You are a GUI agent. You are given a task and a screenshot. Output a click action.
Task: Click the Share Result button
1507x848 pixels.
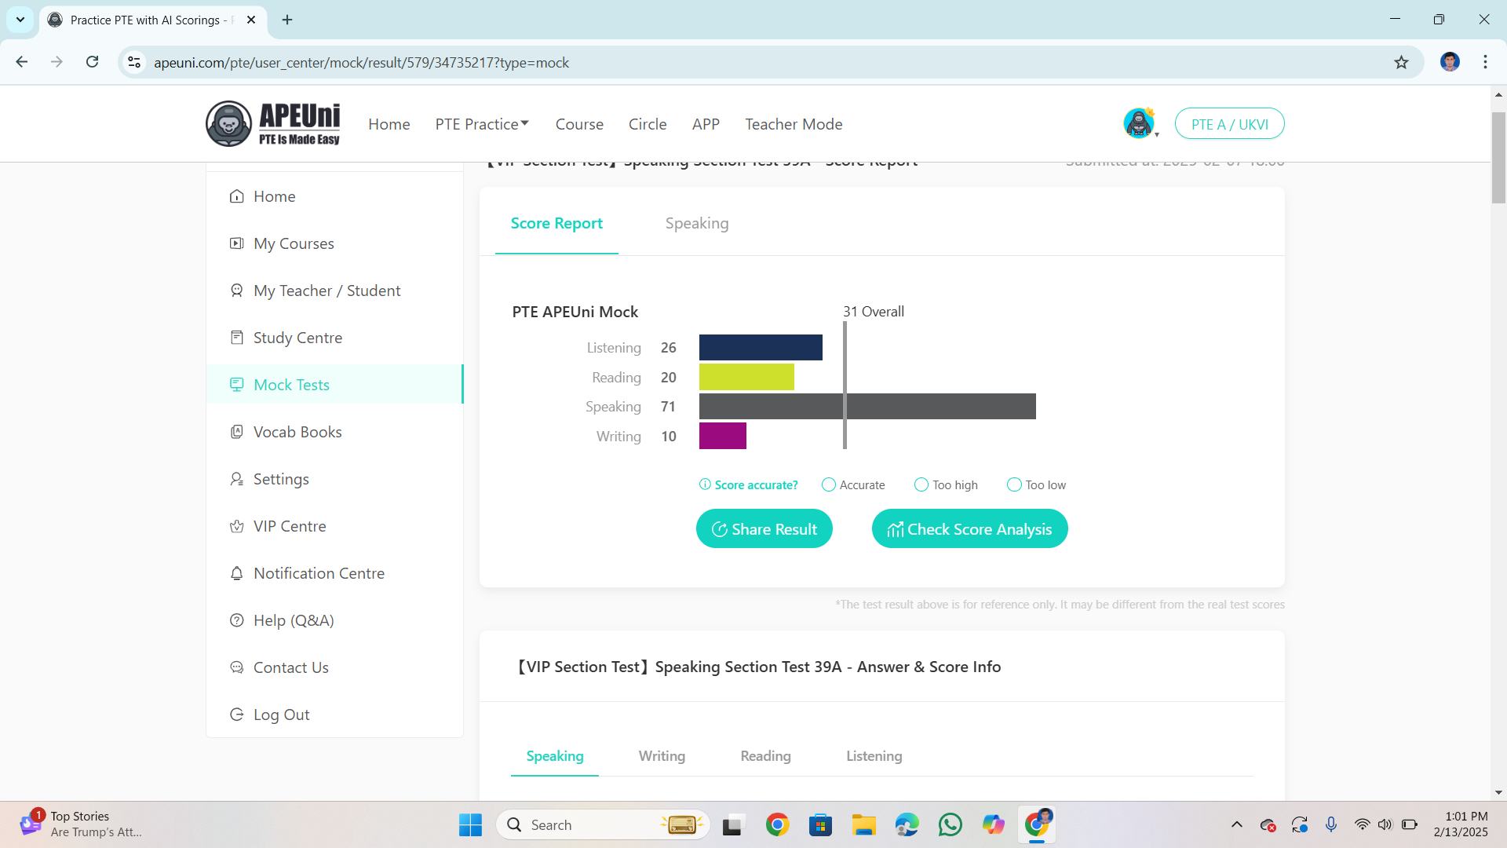[764, 528]
